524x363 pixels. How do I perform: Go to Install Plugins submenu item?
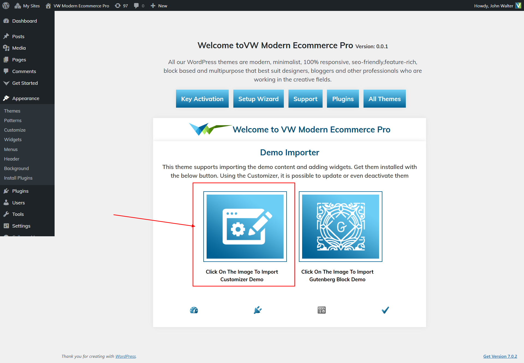(18, 178)
